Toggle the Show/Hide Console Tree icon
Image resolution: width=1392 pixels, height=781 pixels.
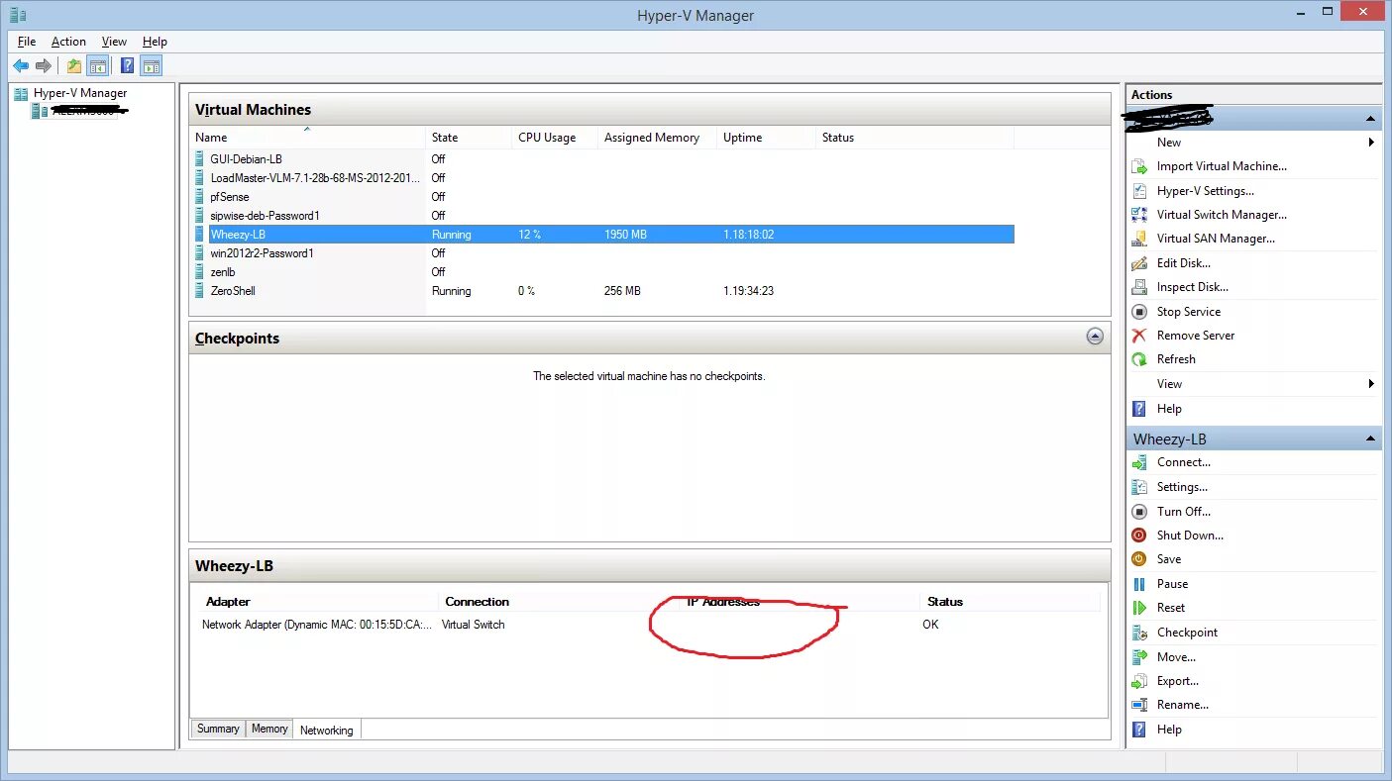(x=98, y=66)
